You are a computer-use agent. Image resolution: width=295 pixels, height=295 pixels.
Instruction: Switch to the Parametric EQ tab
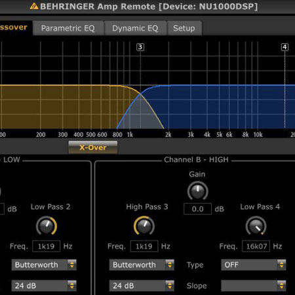click(68, 28)
